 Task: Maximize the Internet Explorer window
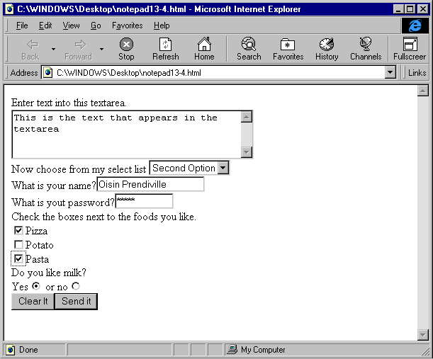[410, 9]
